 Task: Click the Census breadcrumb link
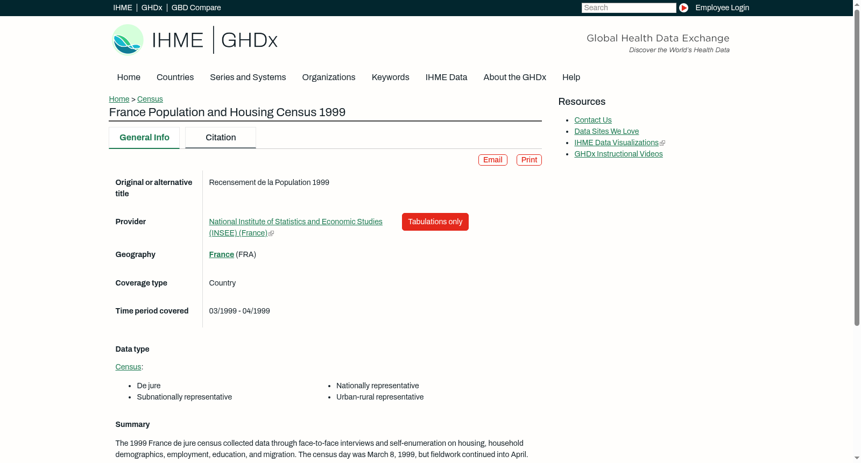pyautogui.click(x=150, y=99)
